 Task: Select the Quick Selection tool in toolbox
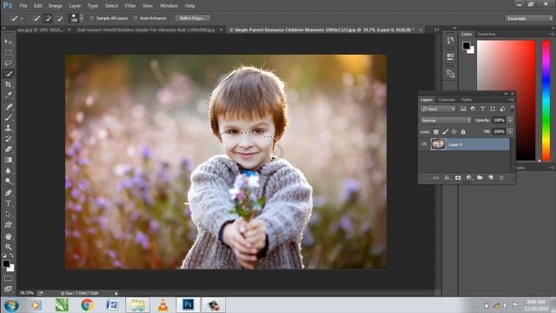8,74
